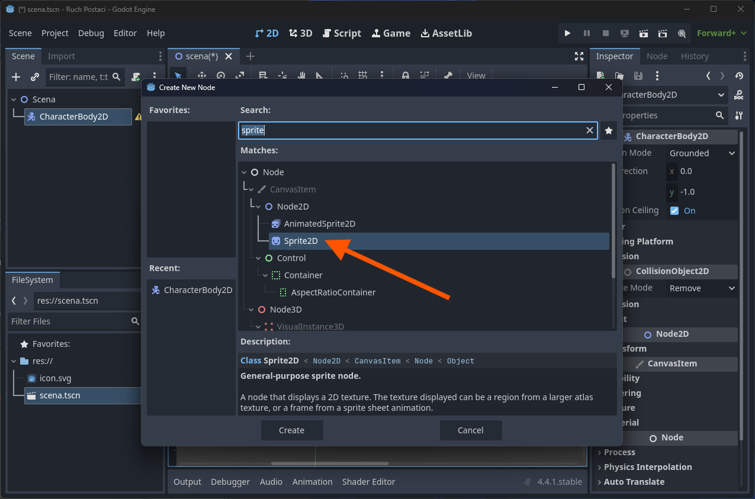Open the Disable Mode Remove dropdown
The width and height of the screenshot is (755, 499).
(702, 288)
